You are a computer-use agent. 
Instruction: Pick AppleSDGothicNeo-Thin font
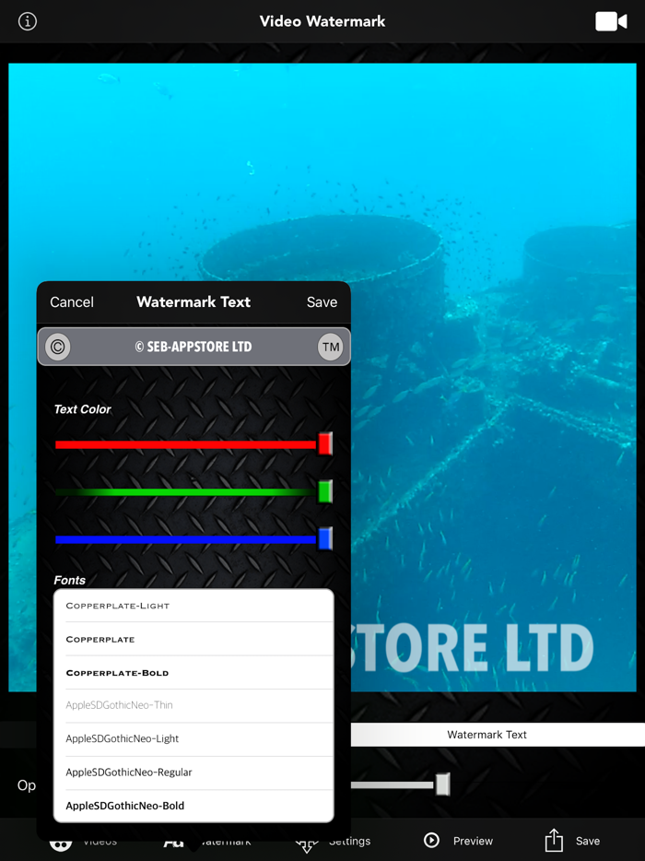point(193,705)
